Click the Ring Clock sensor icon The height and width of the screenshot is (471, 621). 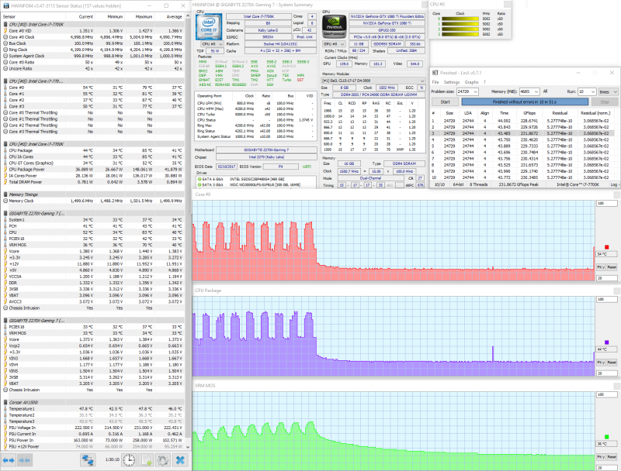coord(5,50)
